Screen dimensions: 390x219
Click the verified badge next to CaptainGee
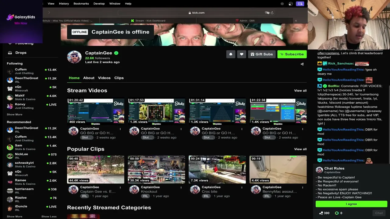tap(116, 53)
